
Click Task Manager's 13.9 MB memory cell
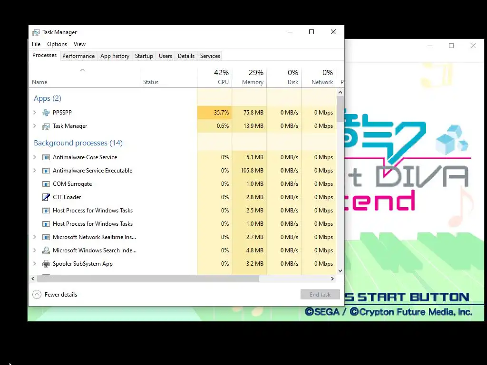point(249,125)
